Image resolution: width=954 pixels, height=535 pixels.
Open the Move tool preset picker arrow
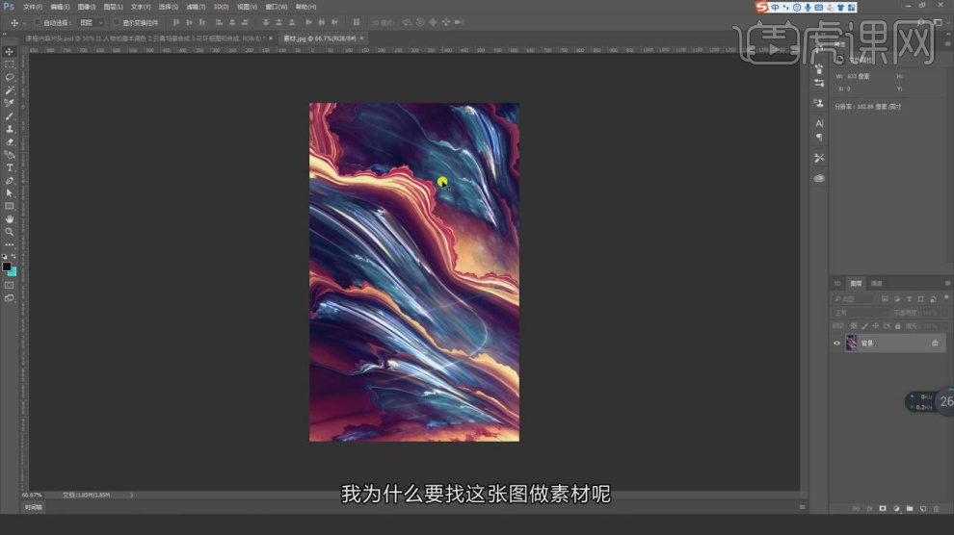click(x=24, y=22)
